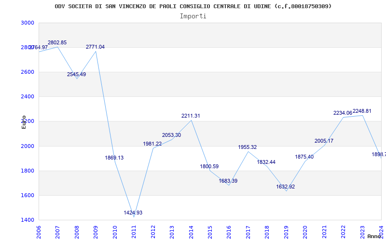
Task: Select data label 2771.04
Action: point(95,47)
